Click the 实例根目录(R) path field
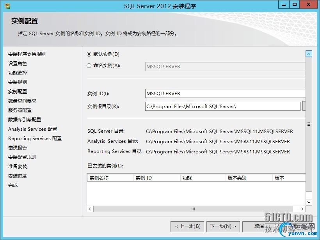Viewport: 320px width, 240px height. point(223,106)
